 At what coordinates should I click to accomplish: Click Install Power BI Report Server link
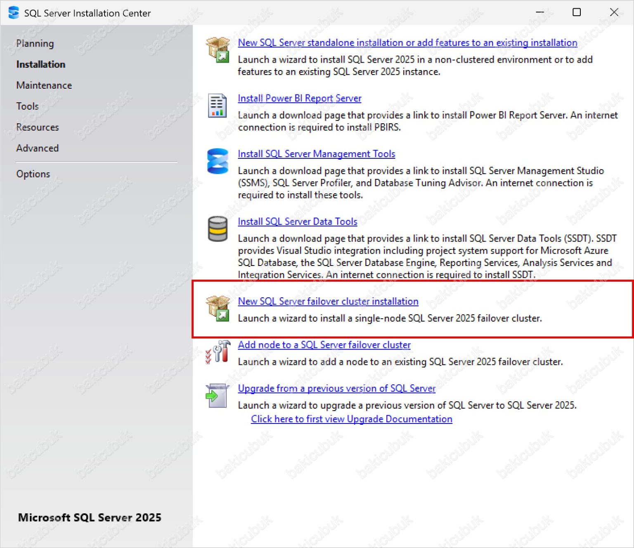299,98
